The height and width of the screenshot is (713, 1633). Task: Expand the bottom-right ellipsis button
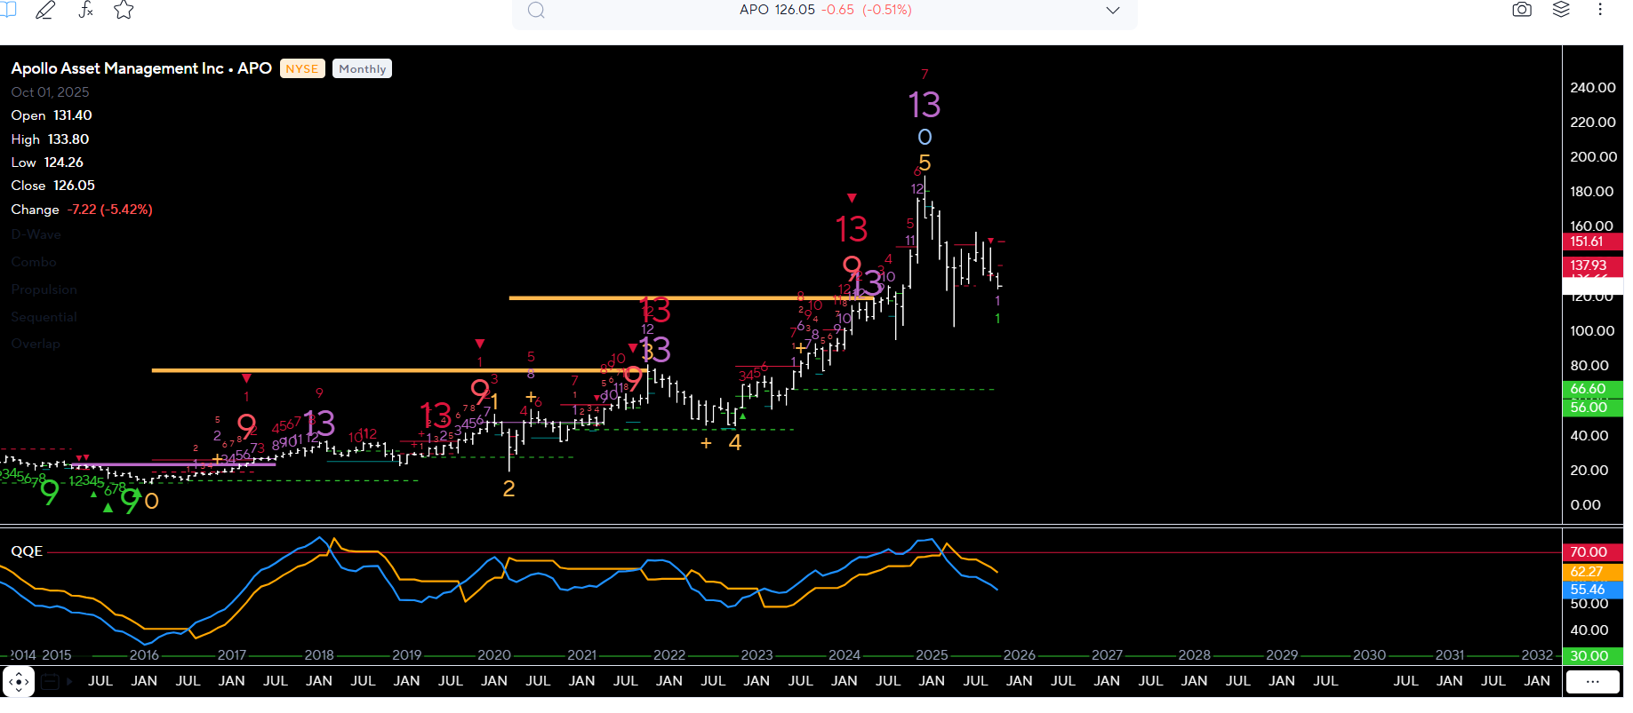[1592, 682]
